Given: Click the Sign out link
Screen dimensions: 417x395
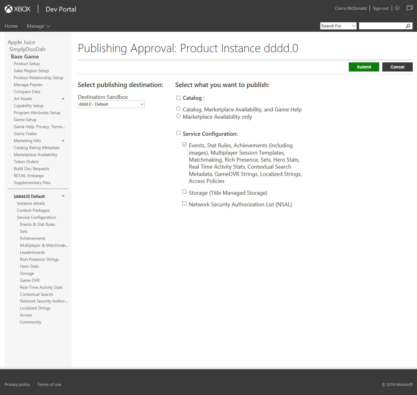Looking at the screenshot, I should pyautogui.click(x=381, y=8).
